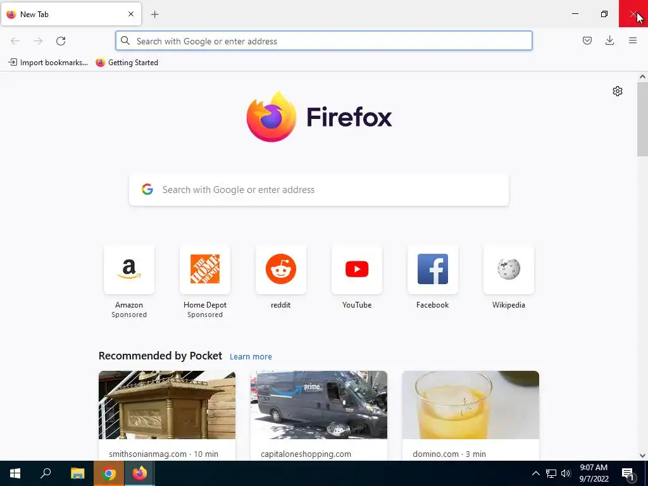This screenshot has width=648, height=486.
Task: Open Getting Started bookmark
Action: 127,63
